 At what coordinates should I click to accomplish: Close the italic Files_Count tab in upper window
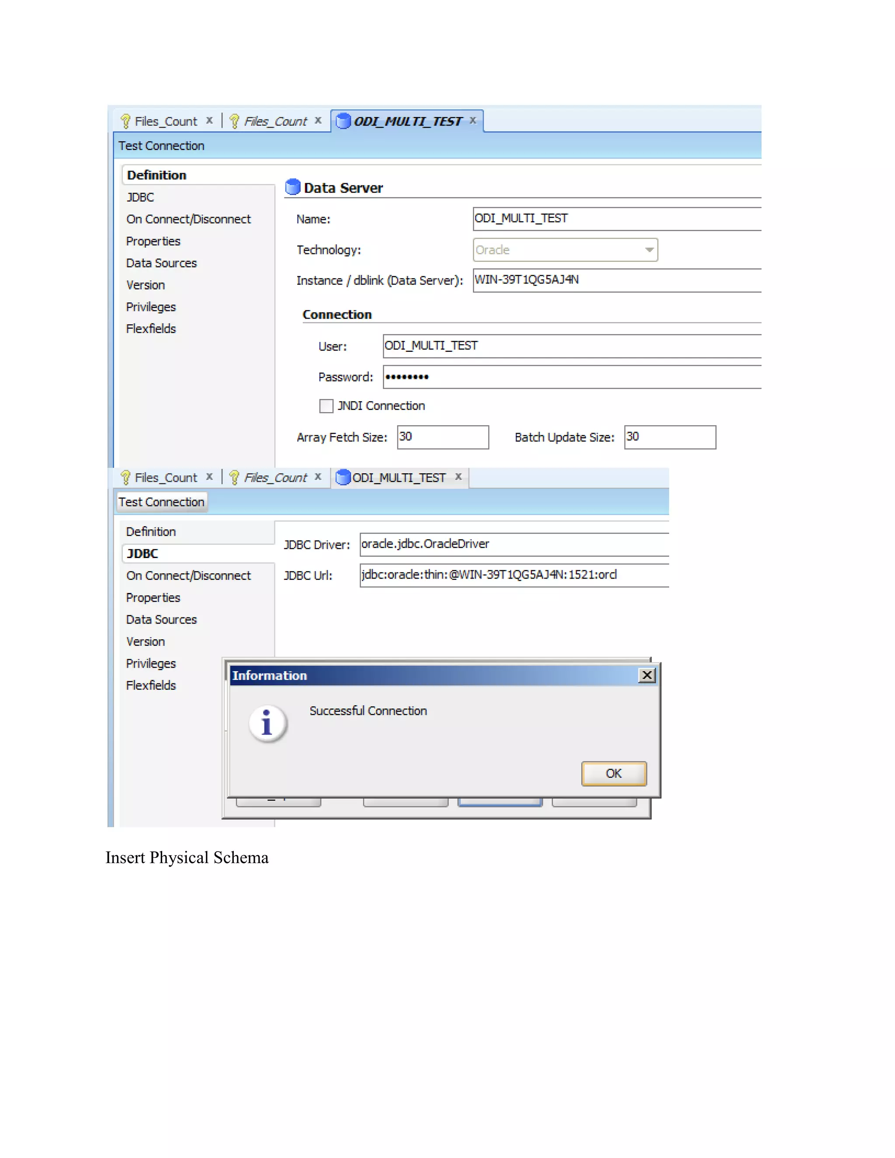coord(318,120)
